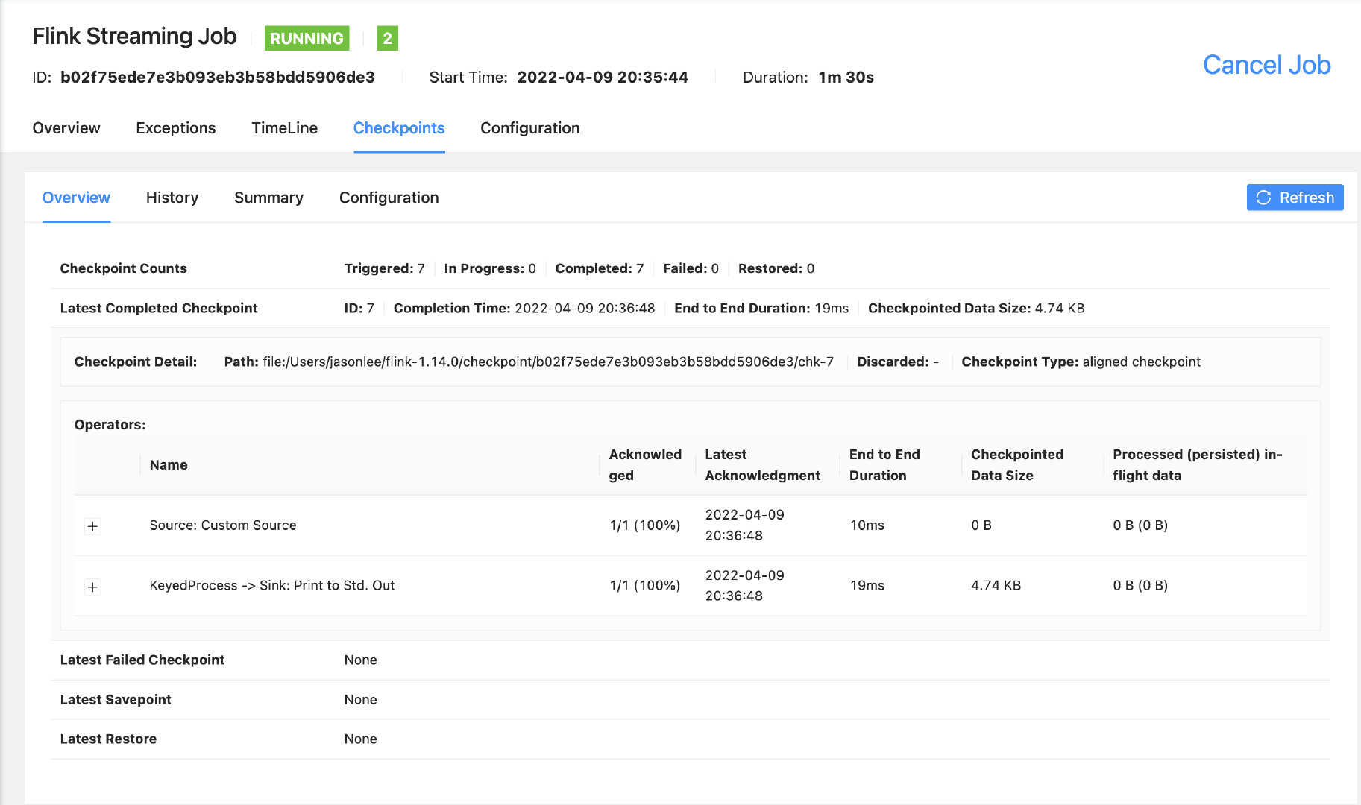The width and height of the screenshot is (1361, 805).
Task: Click the Latest Restore label
Action: coord(108,739)
